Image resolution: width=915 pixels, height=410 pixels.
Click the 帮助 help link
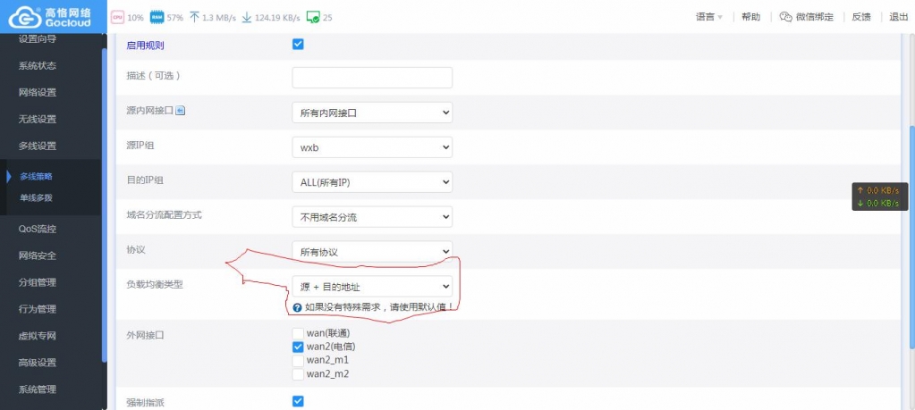pos(751,17)
